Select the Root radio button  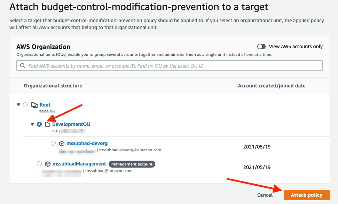click(25, 104)
